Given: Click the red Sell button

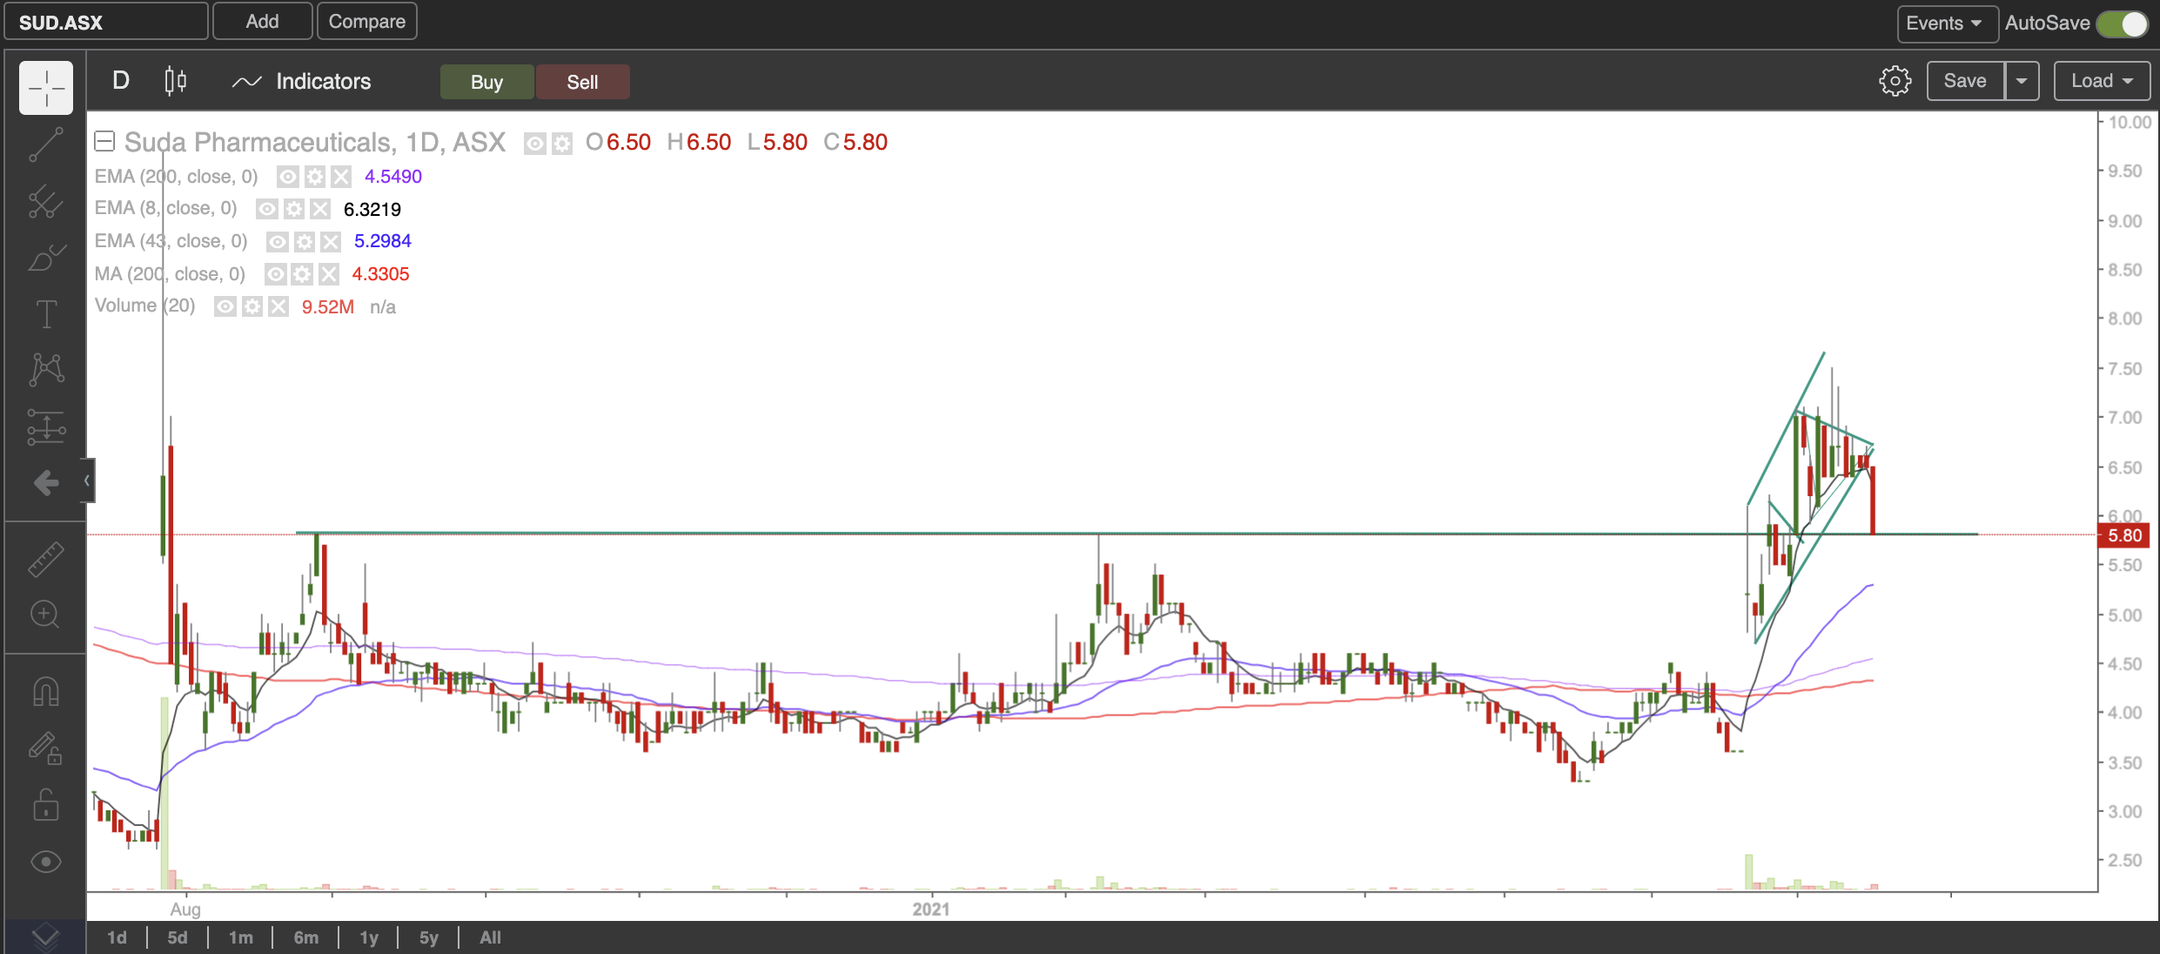Looking at the screenshot, I should (x=582, y=82).
